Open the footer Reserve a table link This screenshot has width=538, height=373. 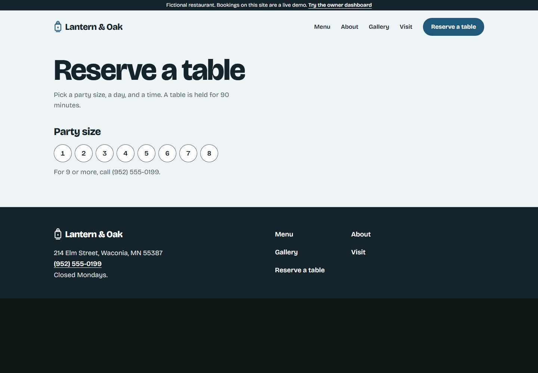pyautogui.click(x=300, y=270)
